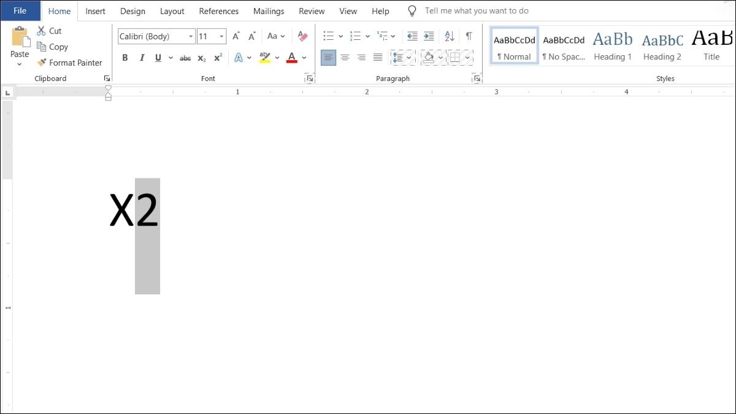Image resolution: width=736 pixels, height=414 pixels.
Task: Apply borders to the paragraph
Action: click(x=454, y=58)
